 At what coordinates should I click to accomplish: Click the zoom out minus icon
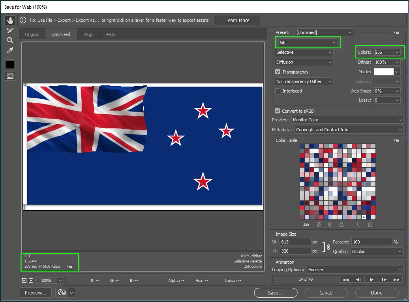(x=24, y=280)
